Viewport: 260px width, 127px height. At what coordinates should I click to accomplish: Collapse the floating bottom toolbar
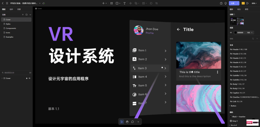pos(138,122)
